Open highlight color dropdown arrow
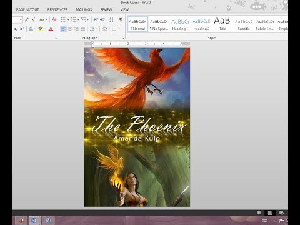Screen dimensions: 300x225 click(x=46, y=29)
